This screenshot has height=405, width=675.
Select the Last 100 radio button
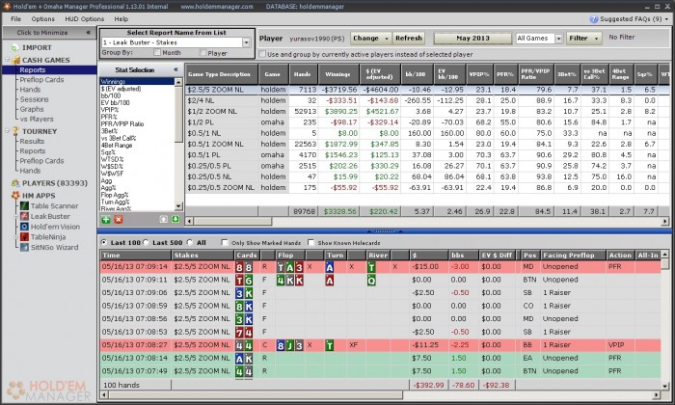click(x=104, y=243)
